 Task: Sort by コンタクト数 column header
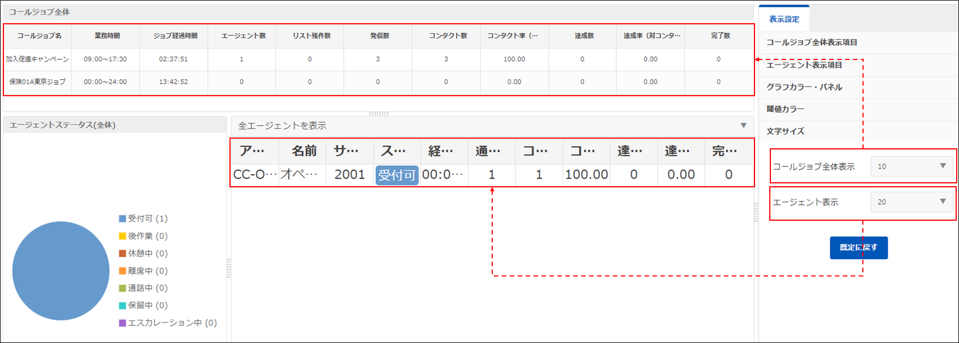click(447, 36)
